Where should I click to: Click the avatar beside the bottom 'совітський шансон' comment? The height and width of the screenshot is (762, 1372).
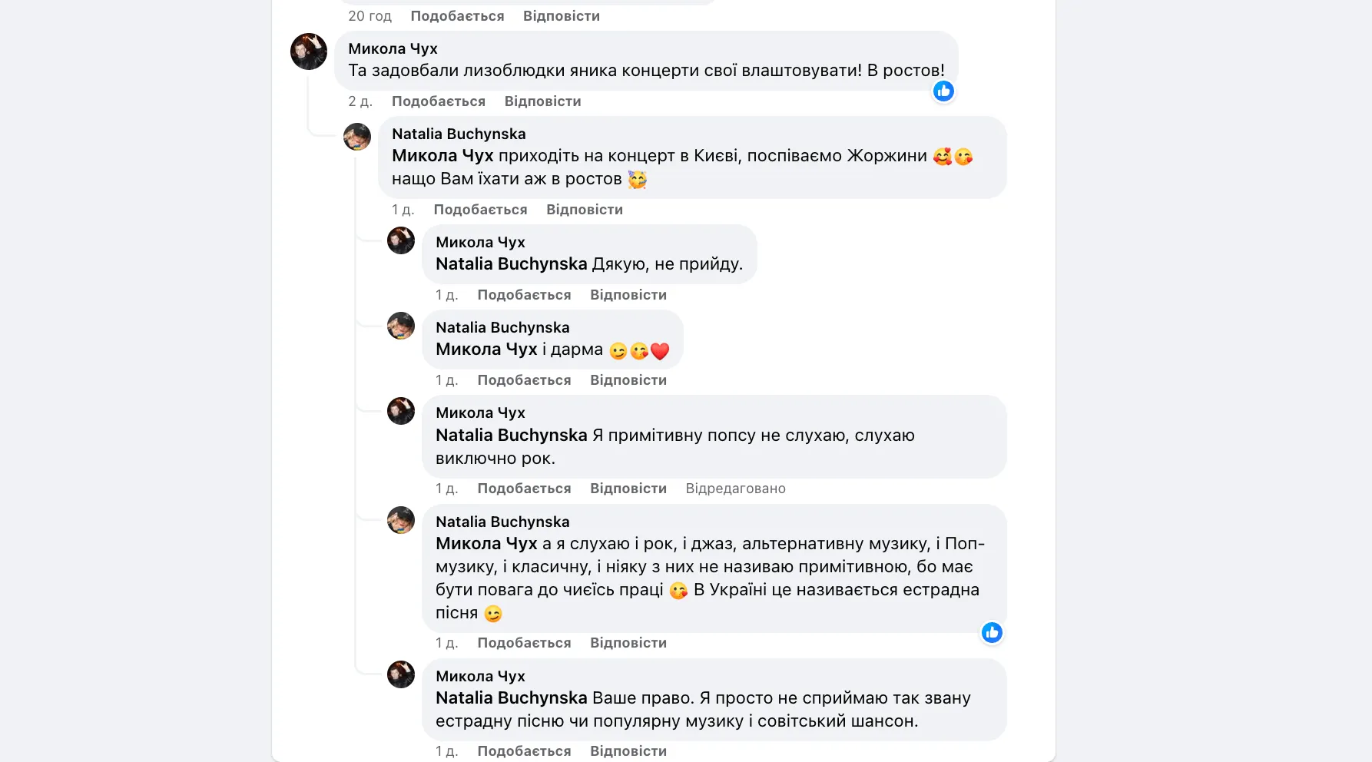coord(401,674)
